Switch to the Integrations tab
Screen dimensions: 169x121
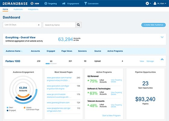click(33, 9)
